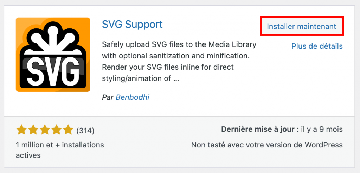The width and height of the screenshot is (360, 173).
Task: Click the WordPress compatibility warning text
Action: [266, 145]
